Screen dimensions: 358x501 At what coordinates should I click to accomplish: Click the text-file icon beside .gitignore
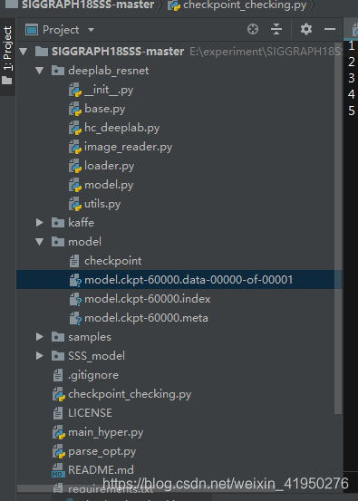click(x=58, y=375)
